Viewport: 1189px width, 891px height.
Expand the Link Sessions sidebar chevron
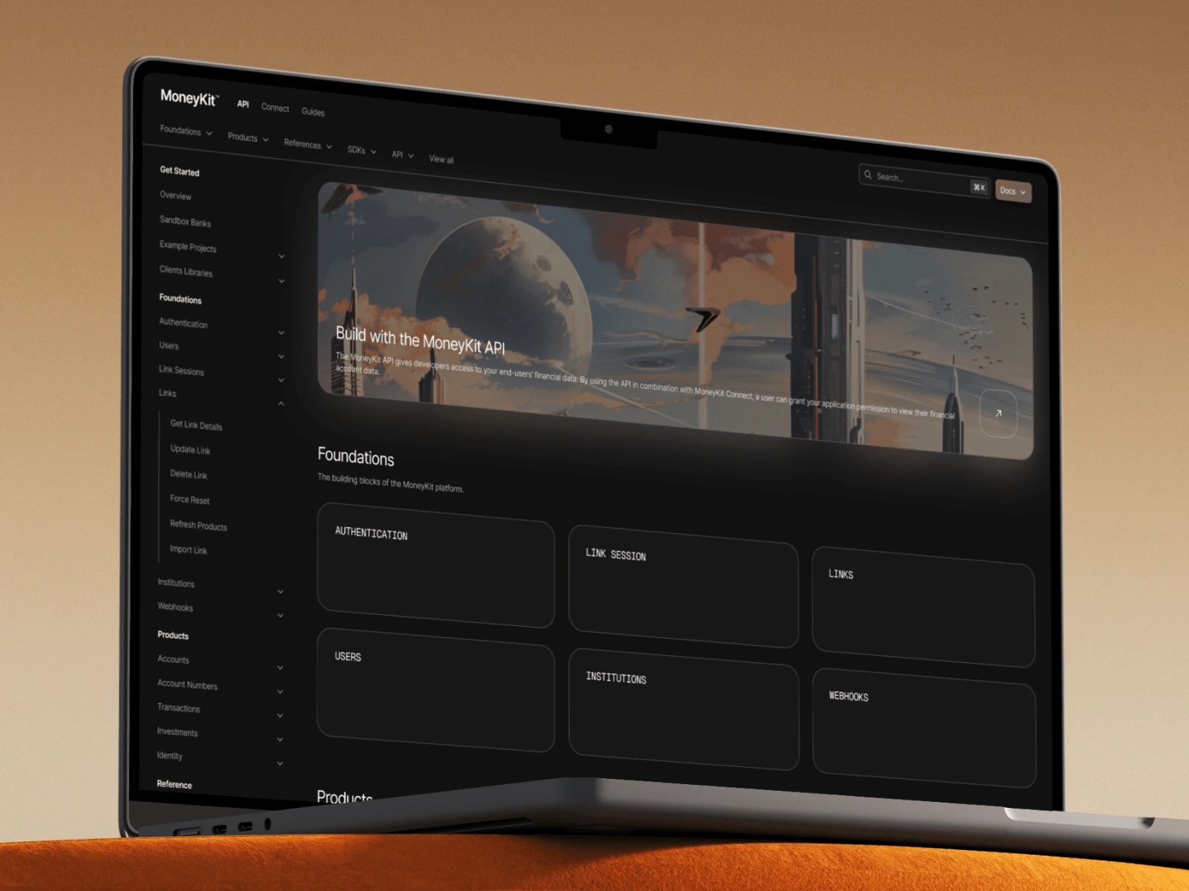coord(282,380)
